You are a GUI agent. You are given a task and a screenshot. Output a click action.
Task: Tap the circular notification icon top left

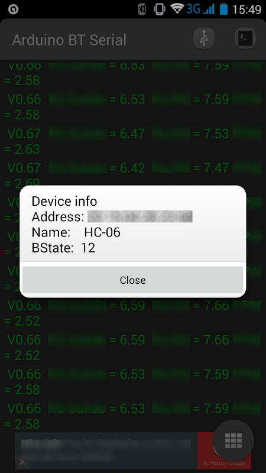(13, 9)
